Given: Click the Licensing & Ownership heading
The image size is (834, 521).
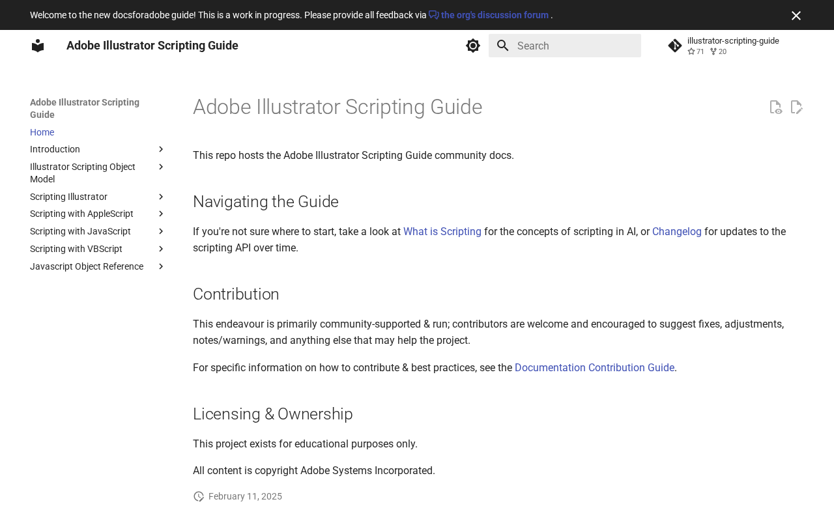Looking at the screenshot, I should point(273,414).
